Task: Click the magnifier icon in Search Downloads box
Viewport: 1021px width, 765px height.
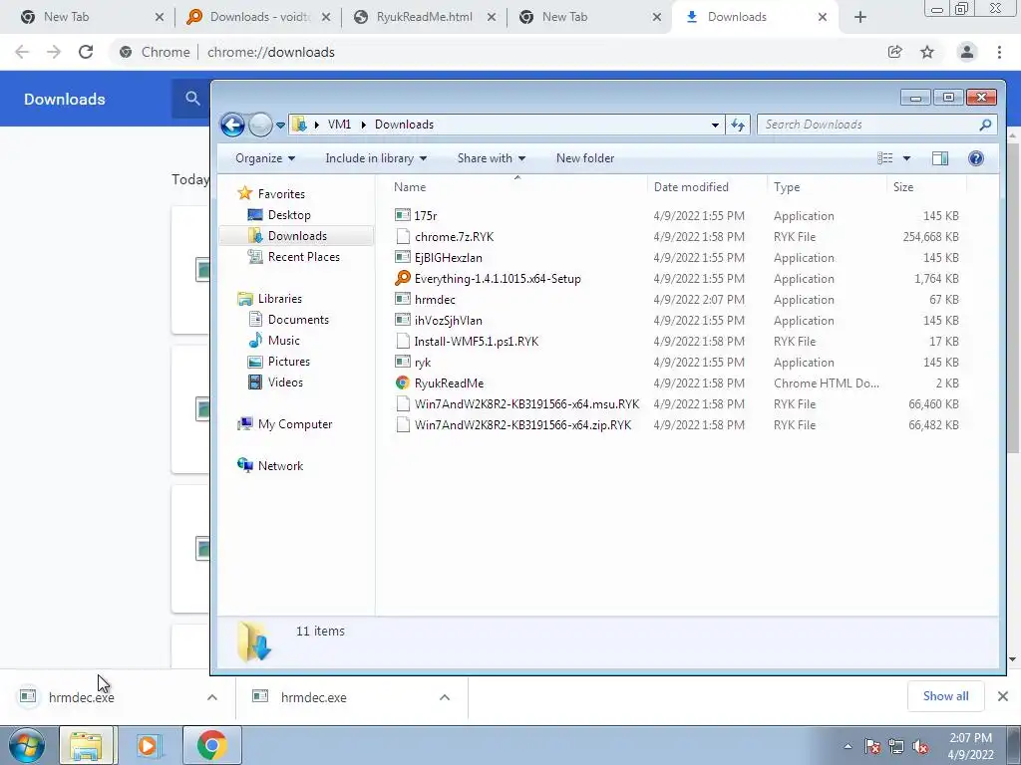Action: (x=986, y=125)
